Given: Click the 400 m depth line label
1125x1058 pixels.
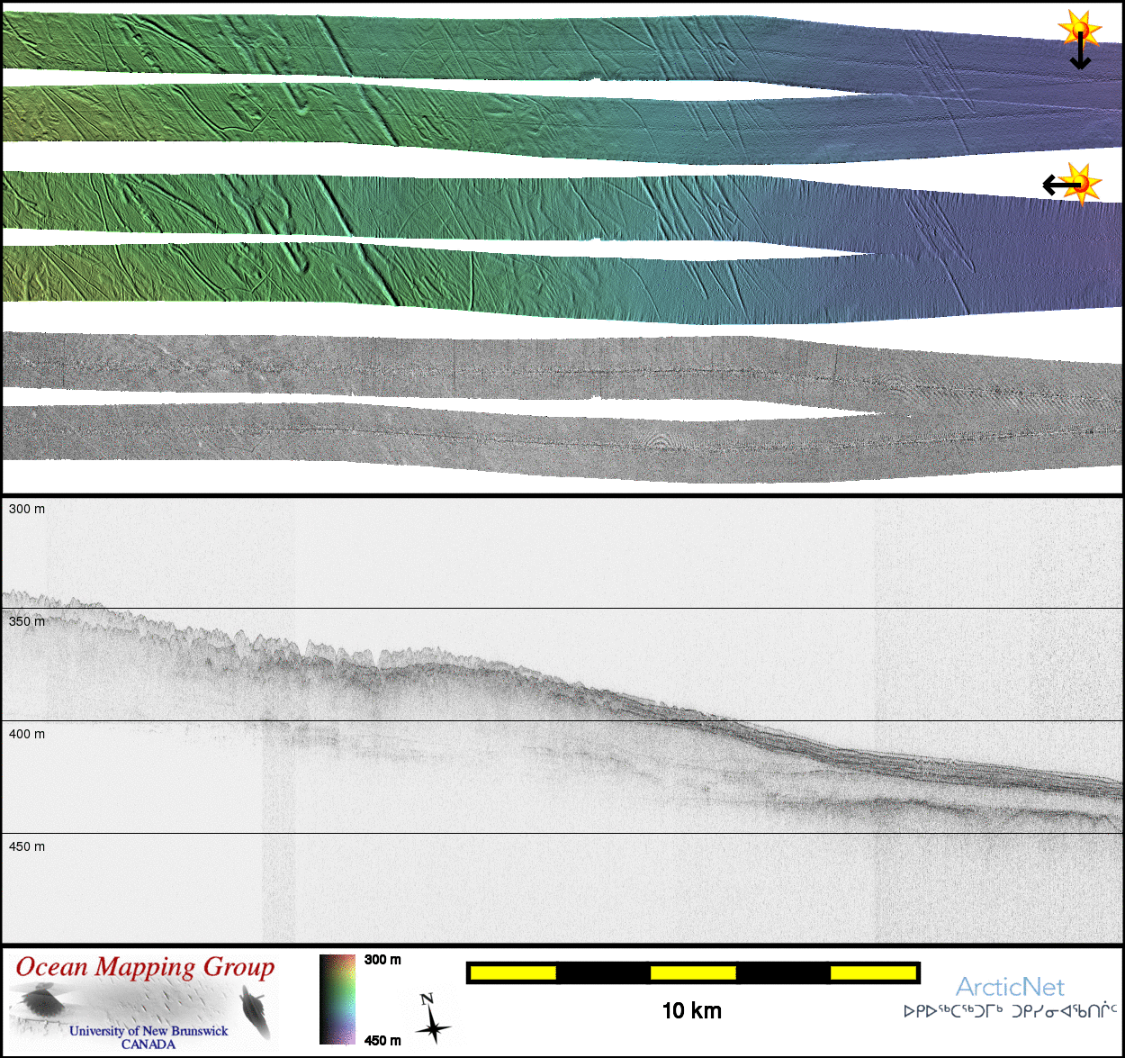Looking at the screenshot, I should click(27, 734).
